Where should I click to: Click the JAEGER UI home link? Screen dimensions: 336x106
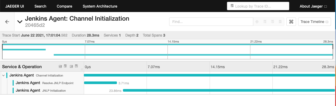coord(15,6)
